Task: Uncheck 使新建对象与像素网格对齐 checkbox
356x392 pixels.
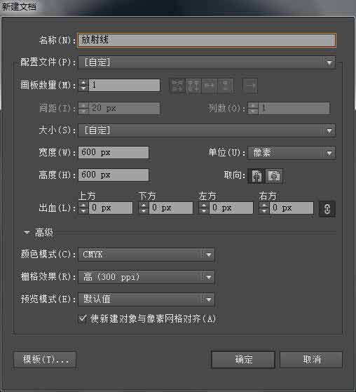Action: [x=83, y=319]
